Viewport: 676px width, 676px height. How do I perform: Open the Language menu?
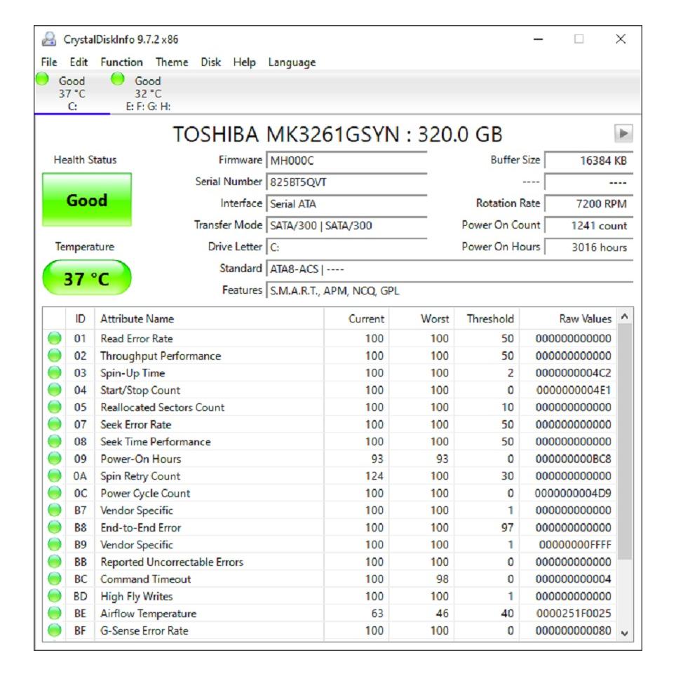[292, 62]
